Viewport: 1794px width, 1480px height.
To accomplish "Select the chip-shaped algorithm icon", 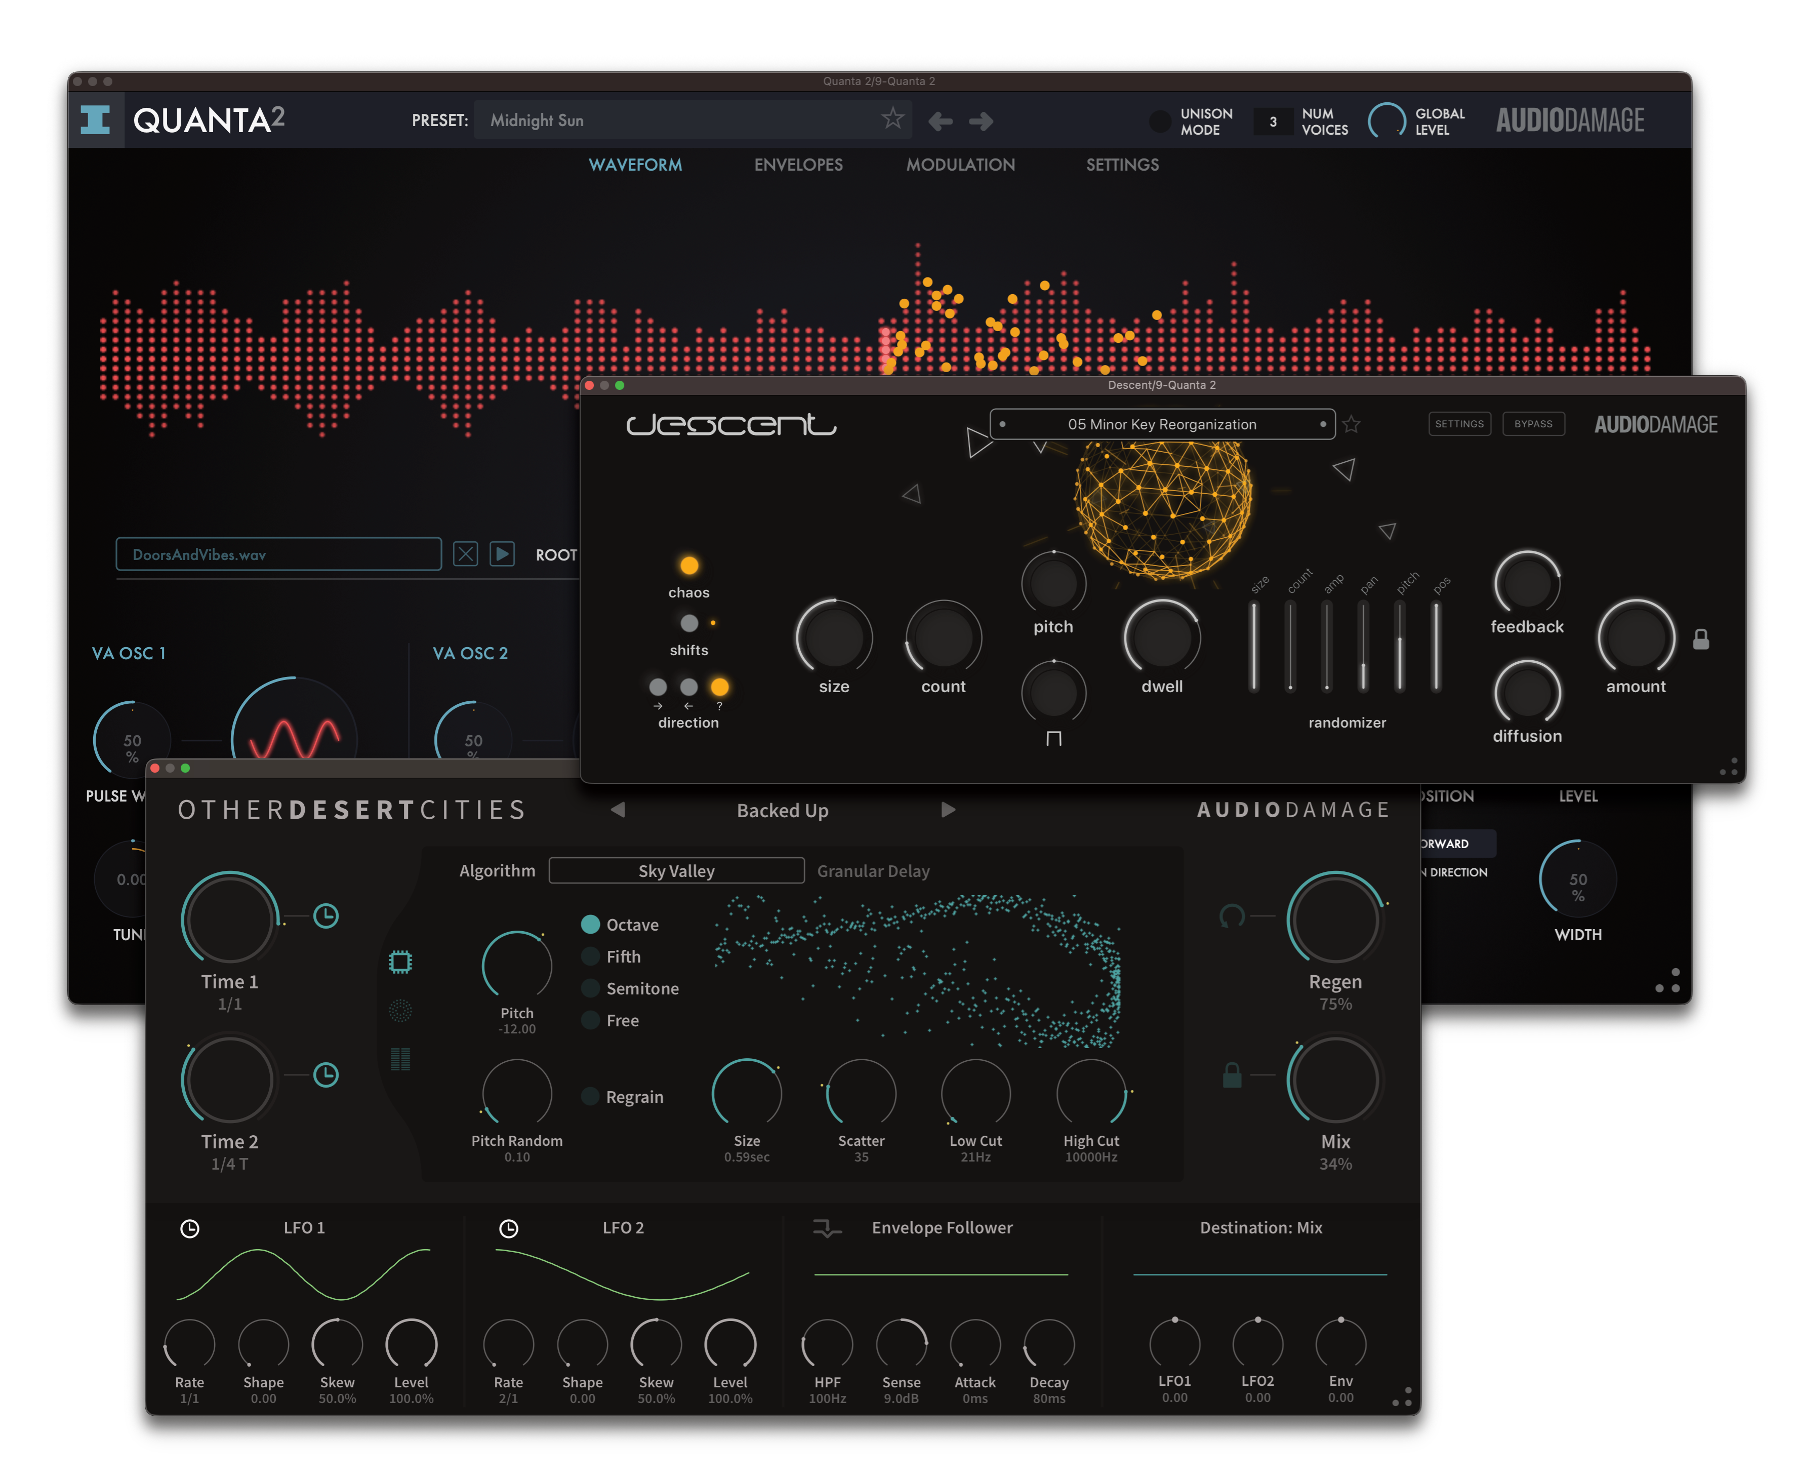I will (x=400, y=963).
